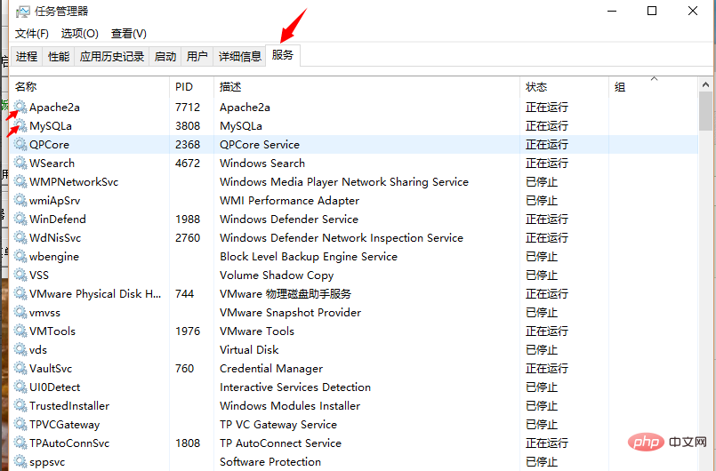Click 正在运行 status in VMTools row
Viewport: 716px width, 471px height.
tap(547, 331)
